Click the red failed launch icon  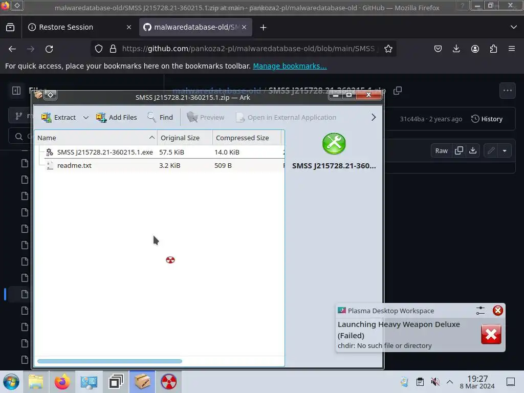[x=491, y=334]
